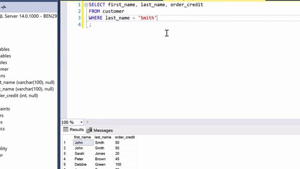Click the Peter cell
The height and width of the screenshot is (169, 300).
point(83,159)
